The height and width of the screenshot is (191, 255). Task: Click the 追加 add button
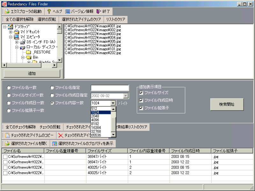pyautogui.click(x=32, y=74)
